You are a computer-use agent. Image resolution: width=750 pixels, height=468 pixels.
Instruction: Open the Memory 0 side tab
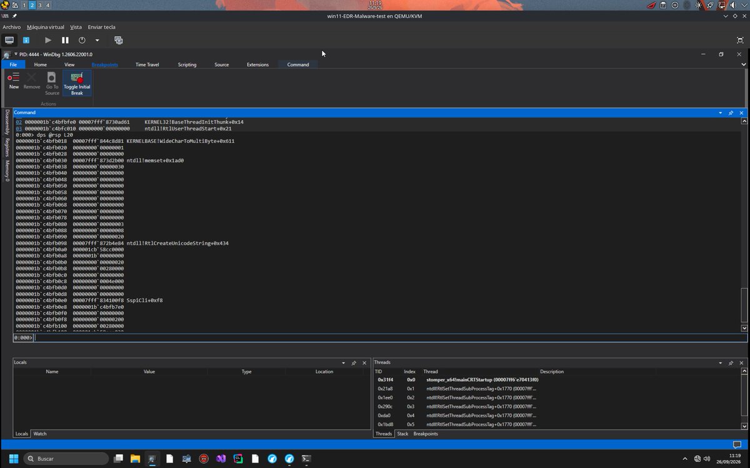coord(7,171)
